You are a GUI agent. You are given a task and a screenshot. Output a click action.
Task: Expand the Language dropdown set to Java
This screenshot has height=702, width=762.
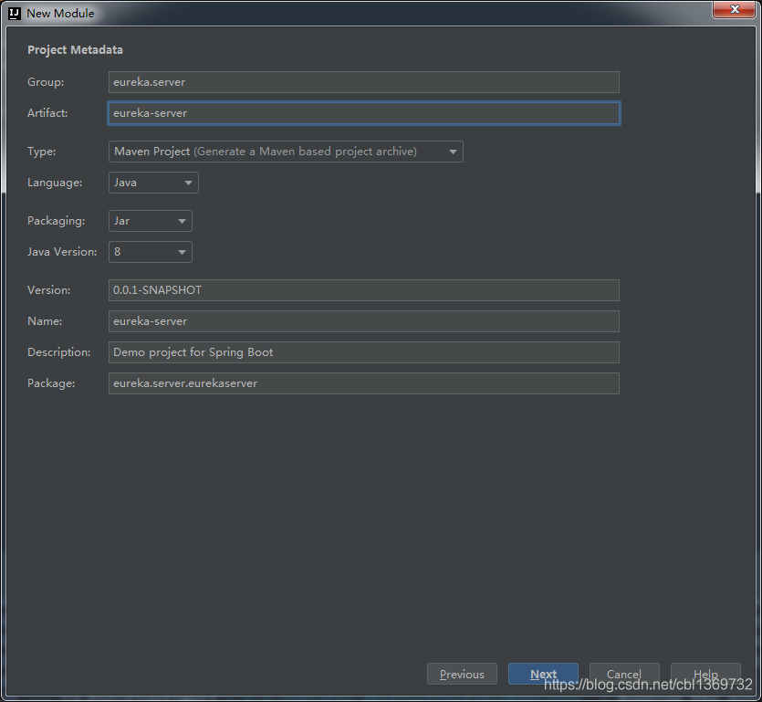point(153,183)
